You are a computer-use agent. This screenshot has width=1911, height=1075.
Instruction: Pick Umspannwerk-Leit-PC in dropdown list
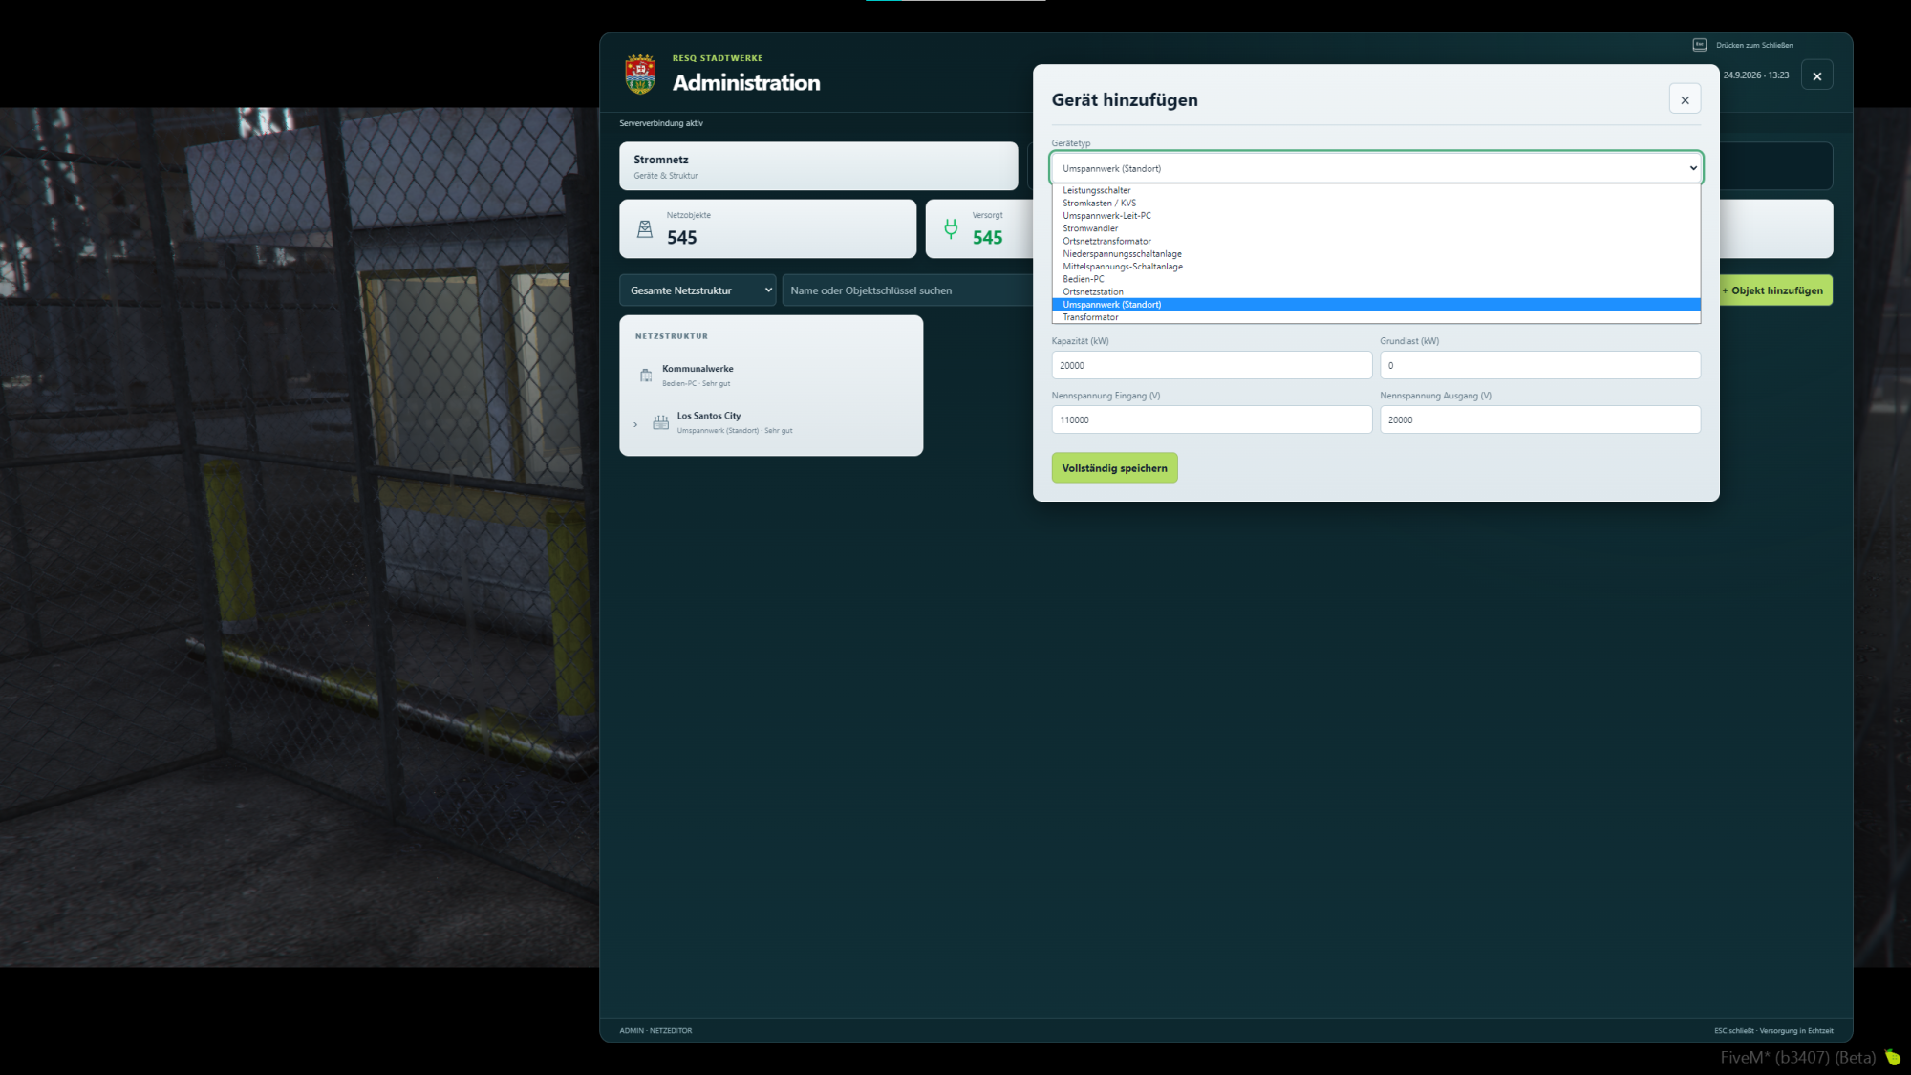pyautogui.click(x=1376, y=216)
